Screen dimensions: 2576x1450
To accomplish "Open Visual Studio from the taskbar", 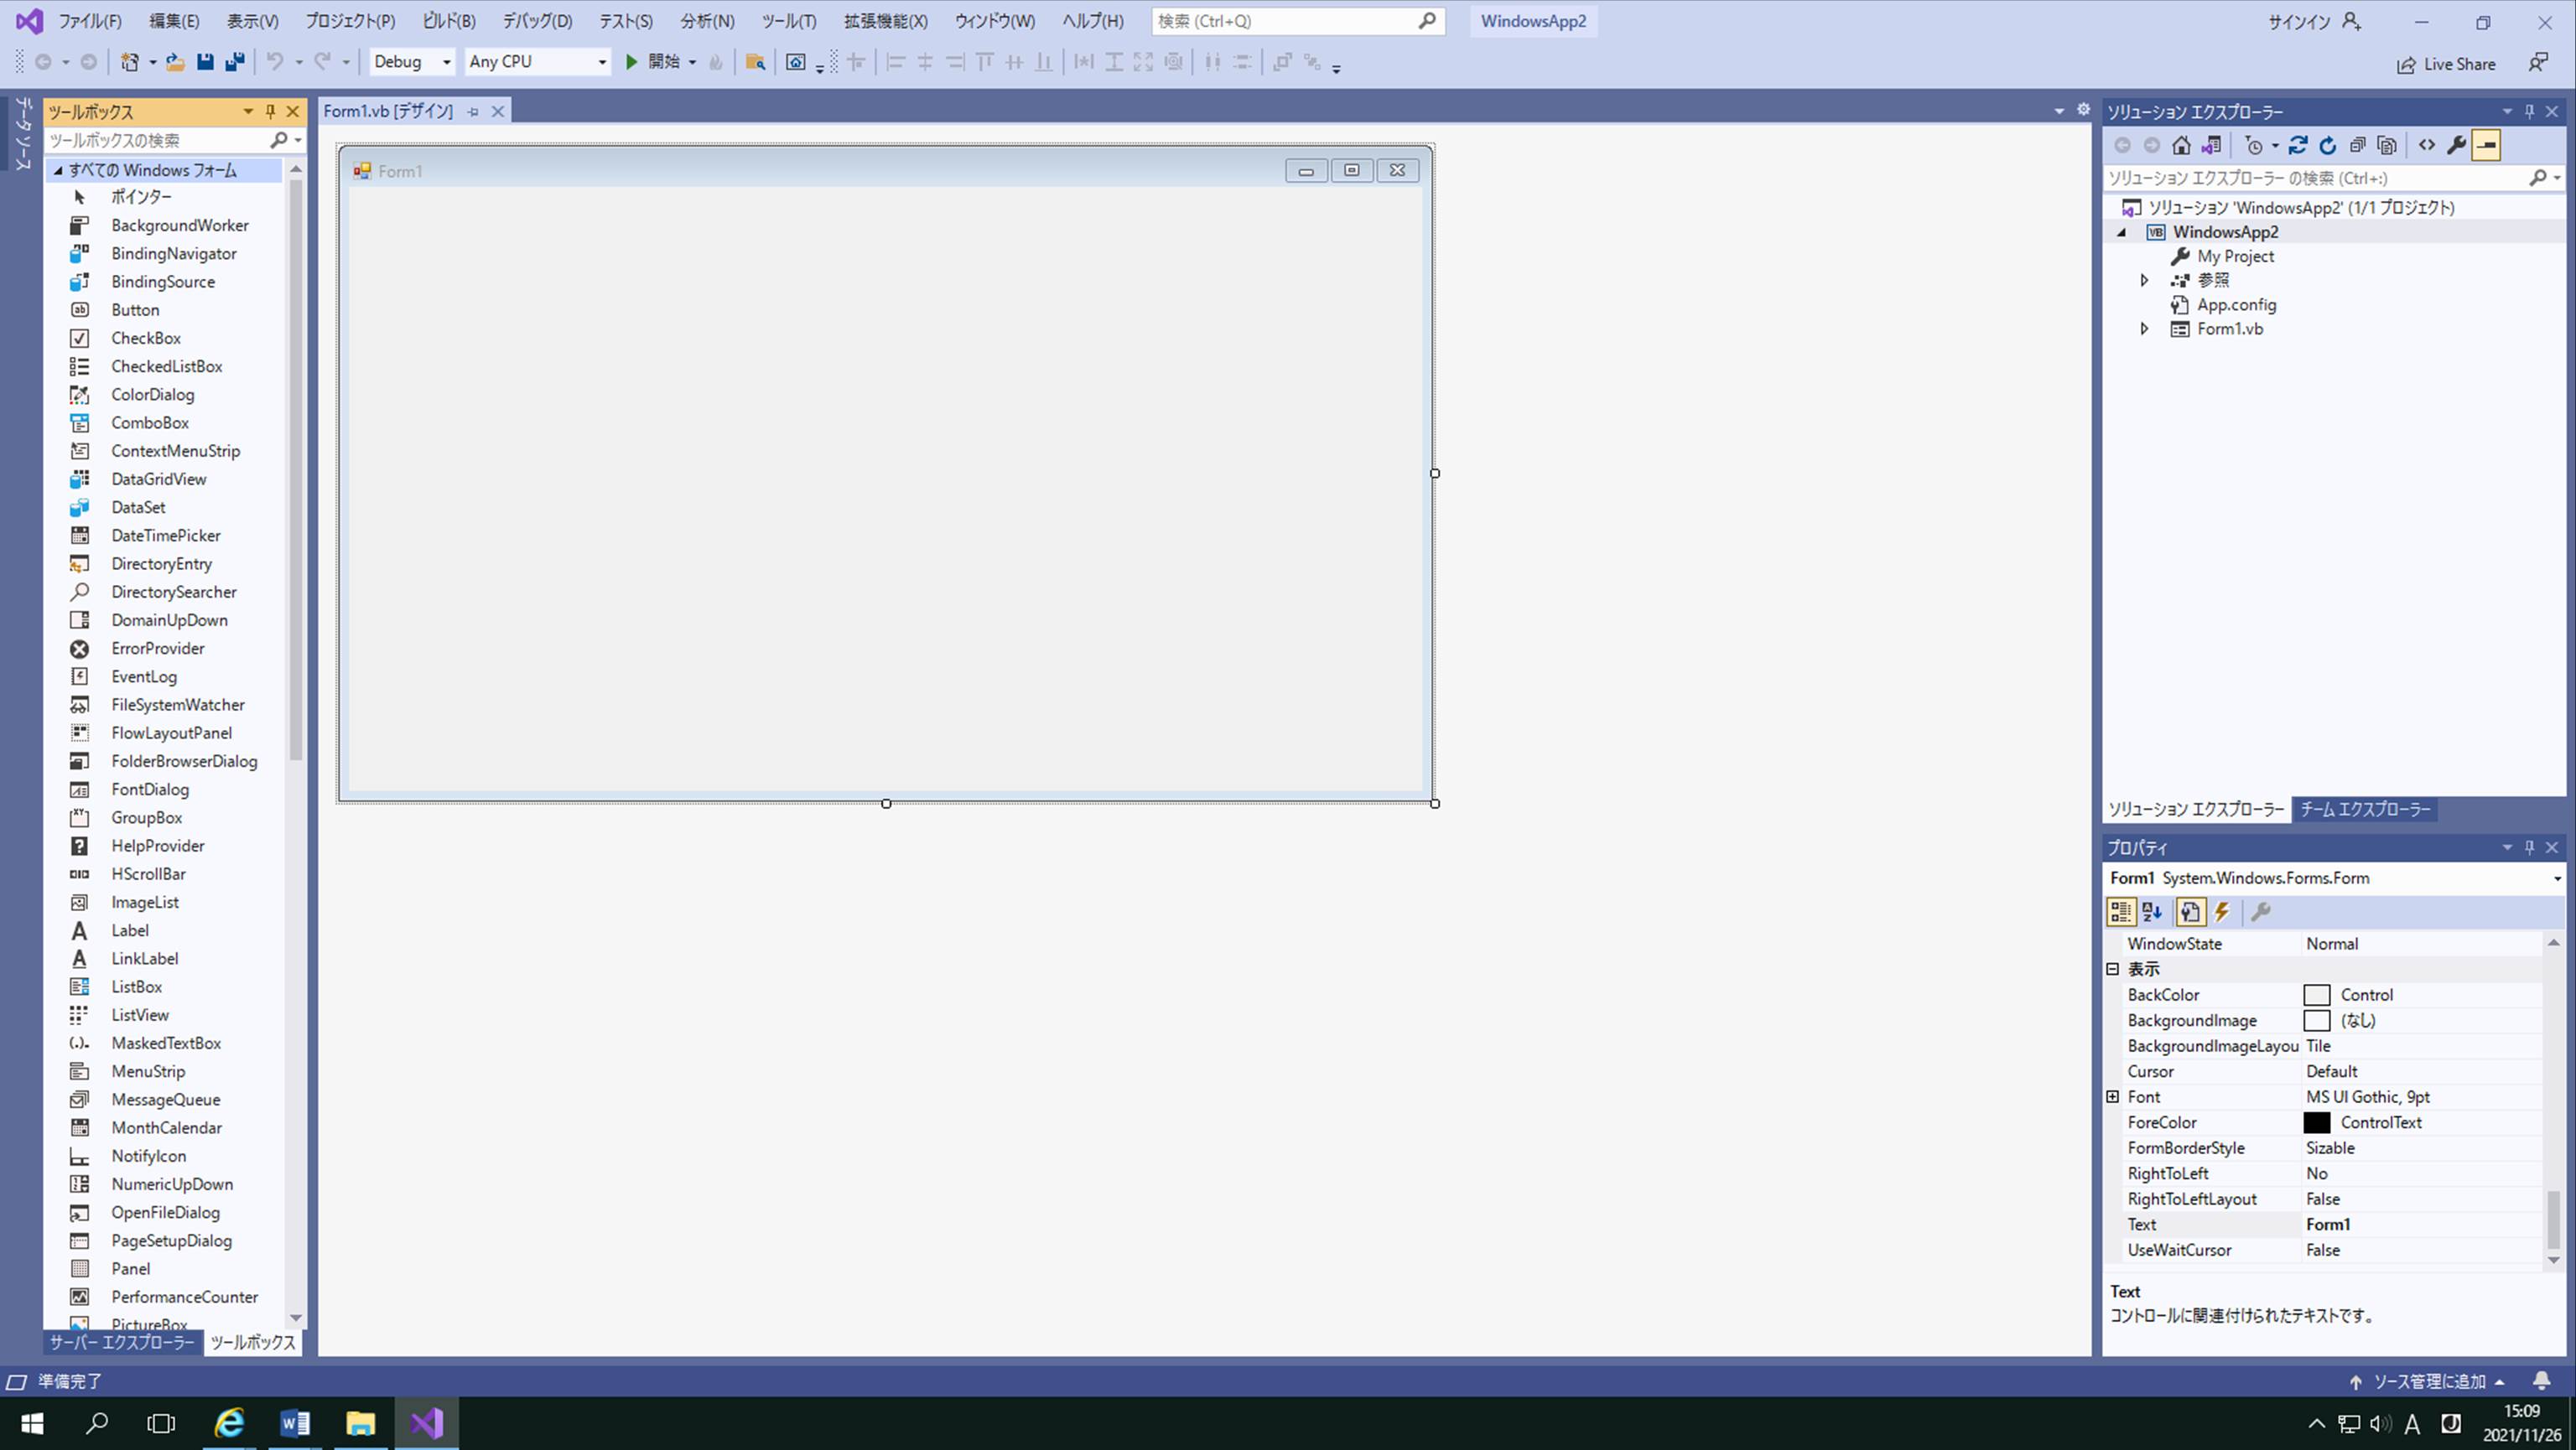I will (427, 1422).
